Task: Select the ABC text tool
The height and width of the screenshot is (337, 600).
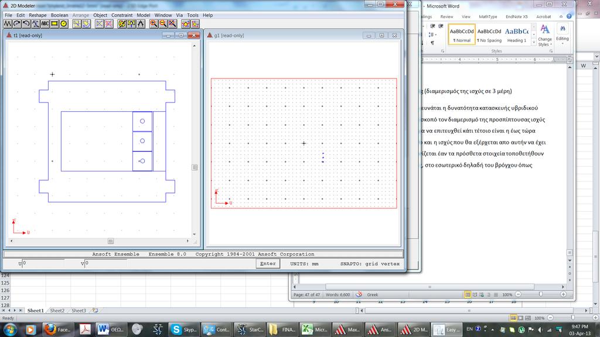Action: pyautogui.click(x=45, y=23)
